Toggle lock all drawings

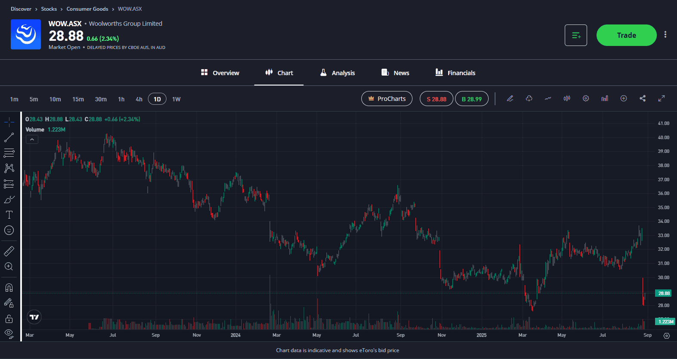click(9, 319)
